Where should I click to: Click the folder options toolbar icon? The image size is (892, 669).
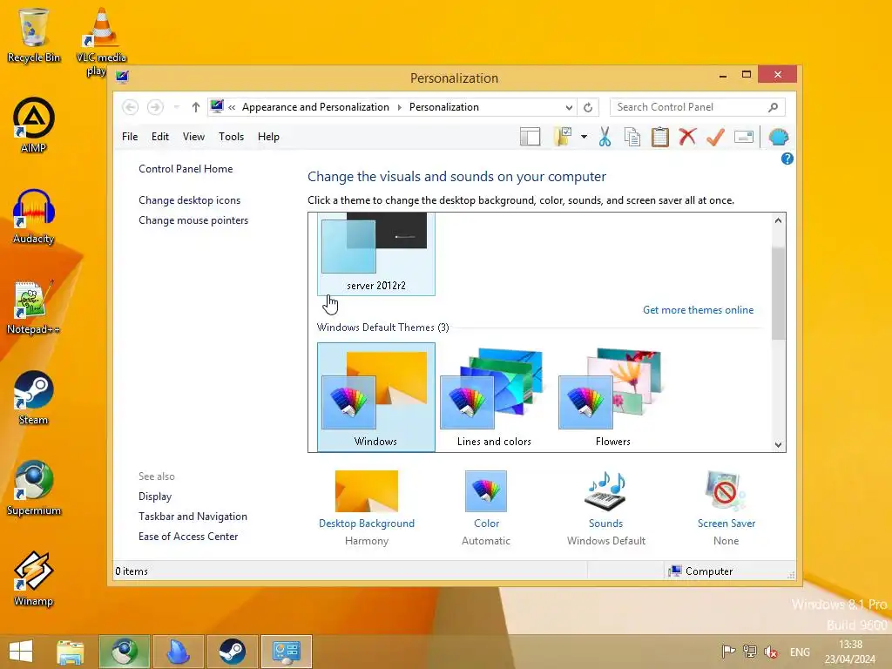click(563, 137)
